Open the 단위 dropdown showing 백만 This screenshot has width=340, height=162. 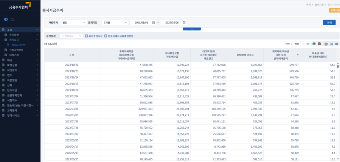pos(299,44)
